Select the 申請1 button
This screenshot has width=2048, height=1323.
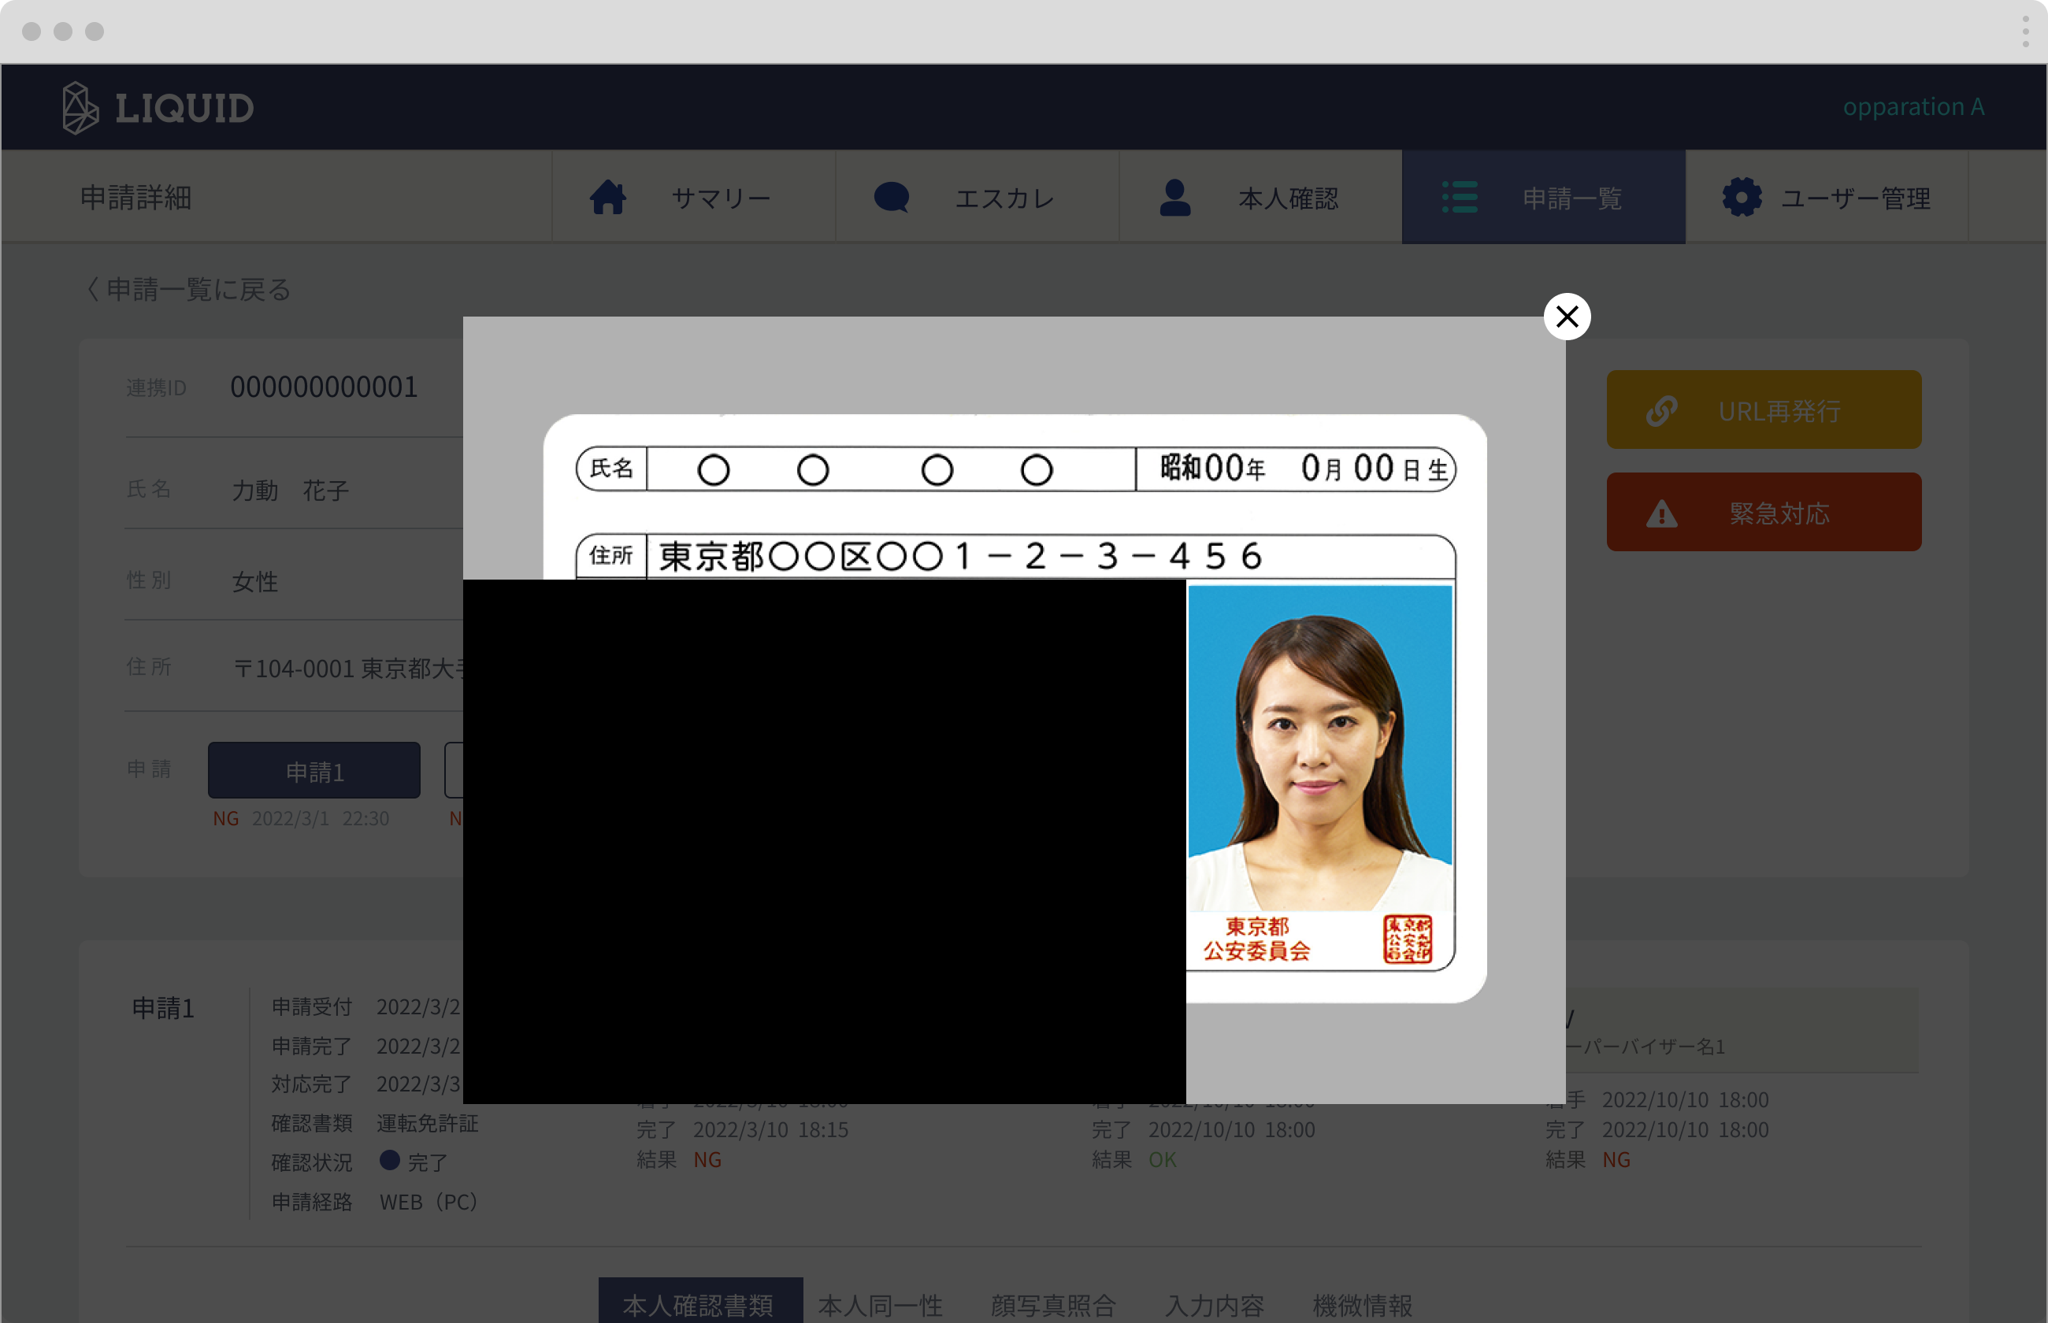coord(314,771)
